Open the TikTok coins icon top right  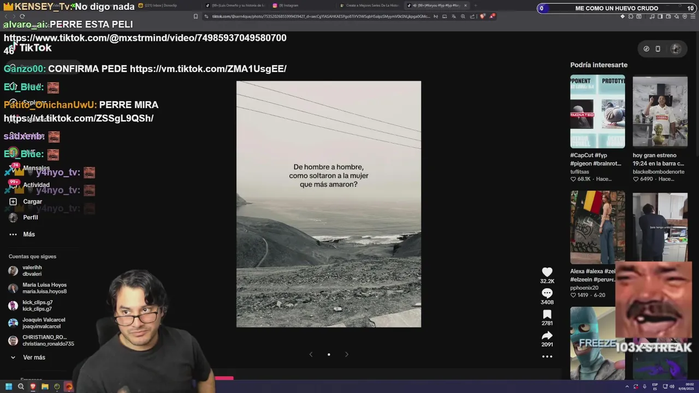646,49
